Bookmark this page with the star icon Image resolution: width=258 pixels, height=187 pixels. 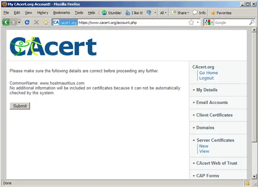click(x=191, y=22)
